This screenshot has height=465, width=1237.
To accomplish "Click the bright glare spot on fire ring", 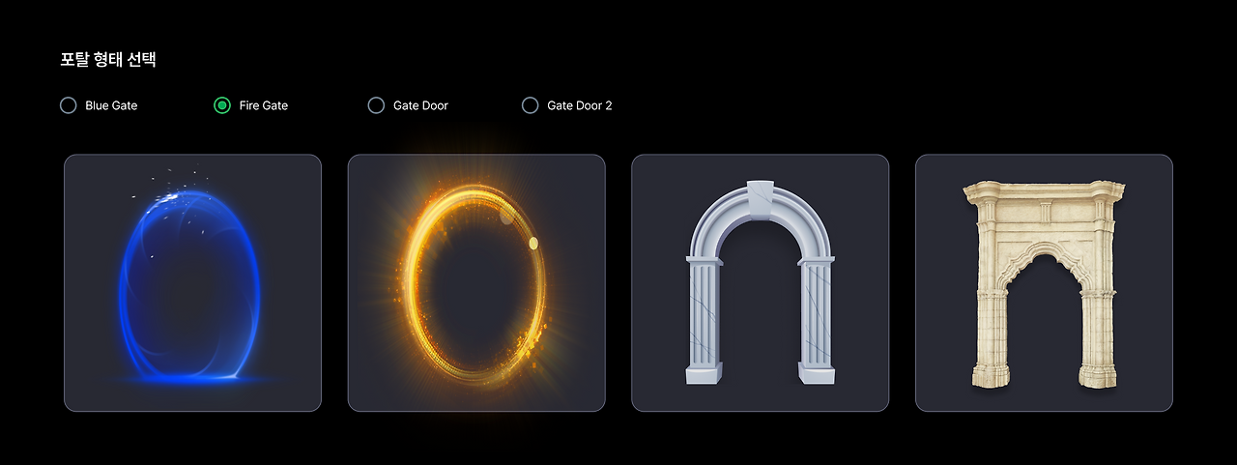I will click(x=532, y=243).
